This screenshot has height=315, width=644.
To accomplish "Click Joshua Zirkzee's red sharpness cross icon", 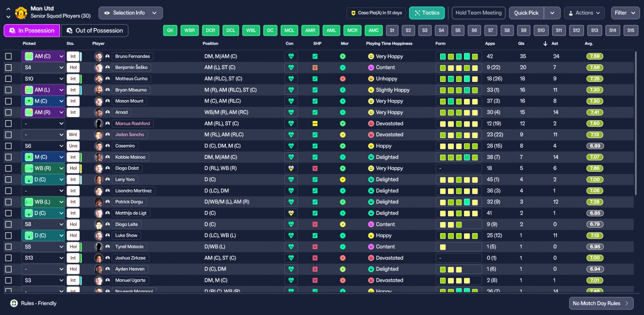I will pos(315,258).
